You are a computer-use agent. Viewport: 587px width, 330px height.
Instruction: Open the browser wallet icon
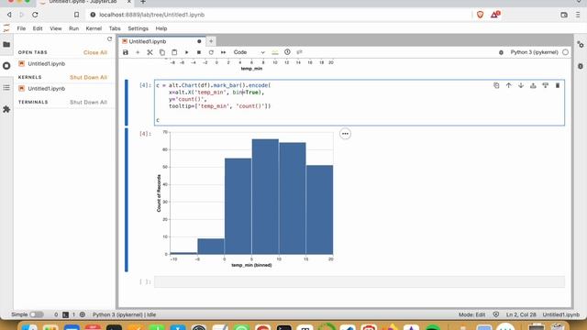564,15
